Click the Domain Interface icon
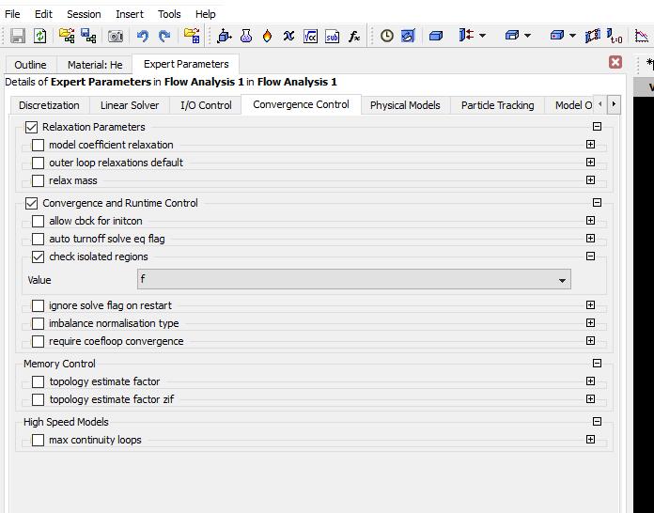The image size is (654, 513). tap(592, 36)
